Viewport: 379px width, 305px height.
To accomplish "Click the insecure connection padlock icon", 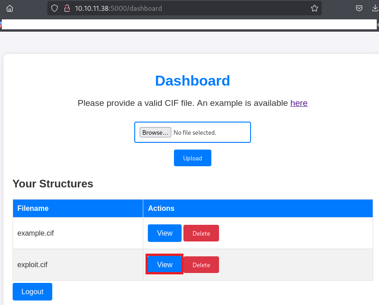I will (x=67, y=8).
